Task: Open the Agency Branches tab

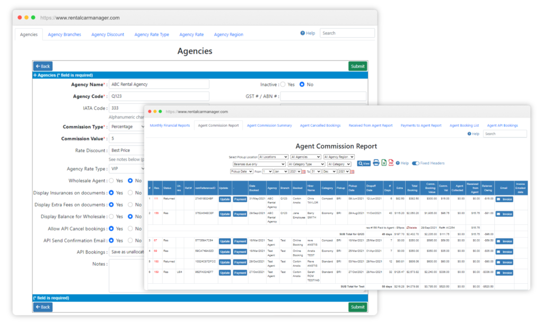Action: tap(64, 34)
